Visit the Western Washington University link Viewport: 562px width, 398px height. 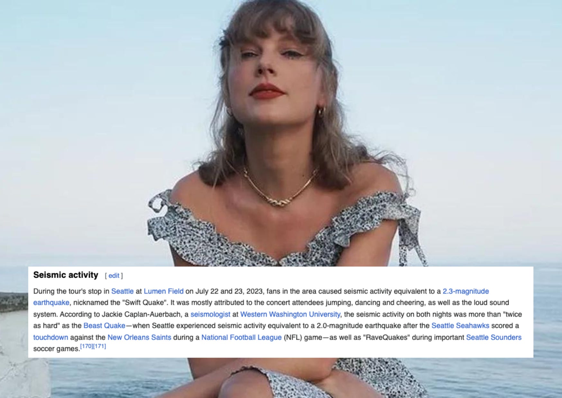click(290, 314)
